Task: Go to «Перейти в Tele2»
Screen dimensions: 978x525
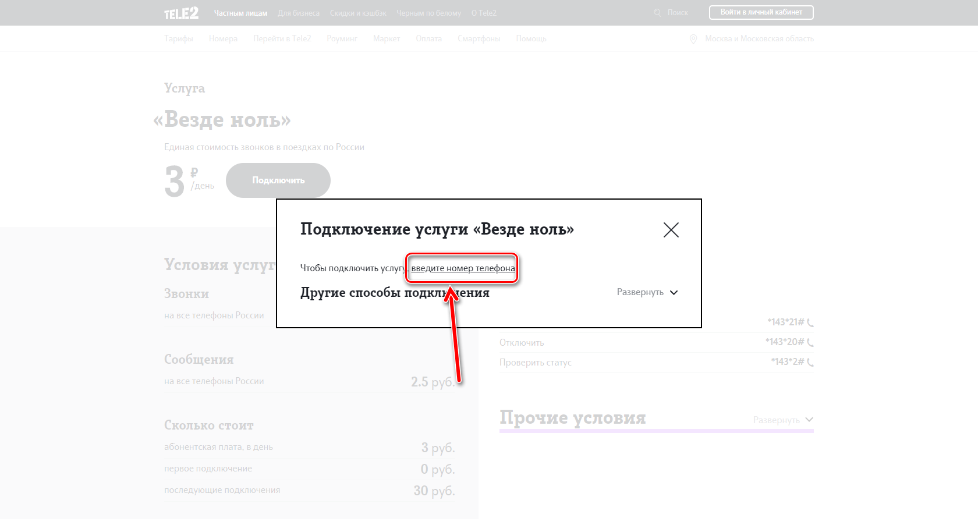Action: (x=282, y=38)
